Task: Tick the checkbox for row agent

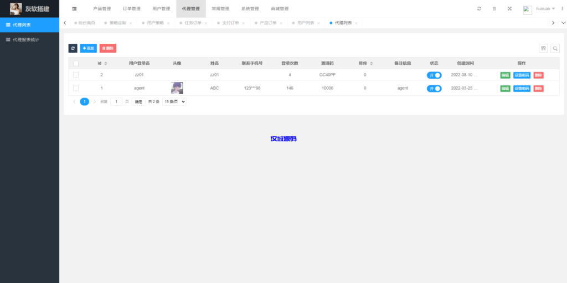Action: coord(76,88)
